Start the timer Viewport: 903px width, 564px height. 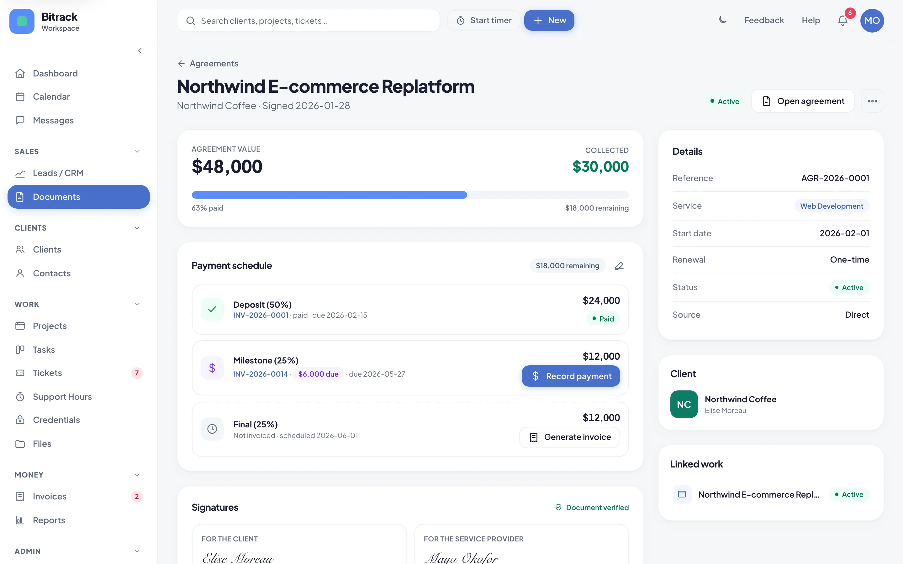pos(483,20)
